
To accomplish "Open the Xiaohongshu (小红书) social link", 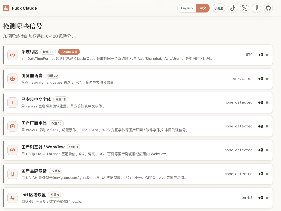I will coord(219,8).
